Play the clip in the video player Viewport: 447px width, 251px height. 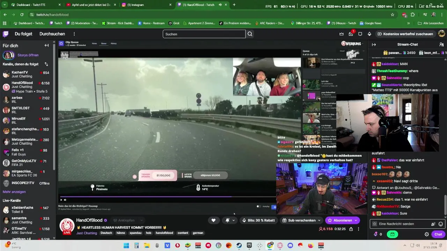pos(61,200)
